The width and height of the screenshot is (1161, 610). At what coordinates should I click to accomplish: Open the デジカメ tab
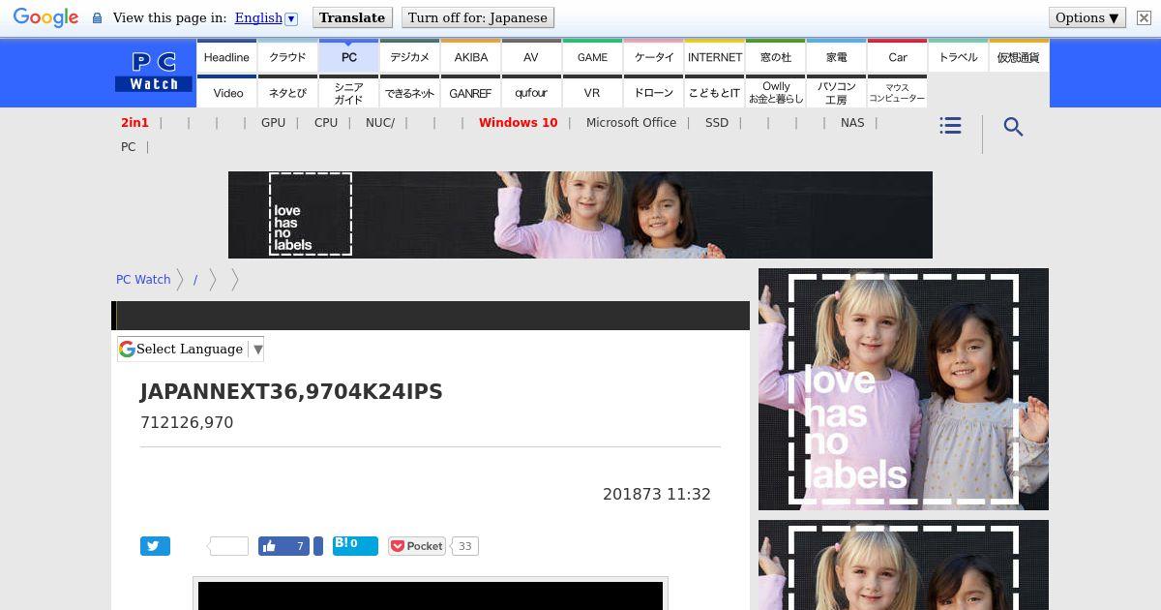409,56
